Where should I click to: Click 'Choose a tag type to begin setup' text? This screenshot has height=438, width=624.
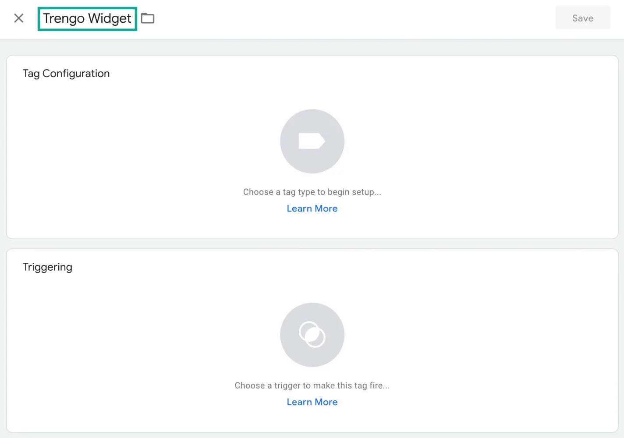pyautogui.click(x=312, y=192)
